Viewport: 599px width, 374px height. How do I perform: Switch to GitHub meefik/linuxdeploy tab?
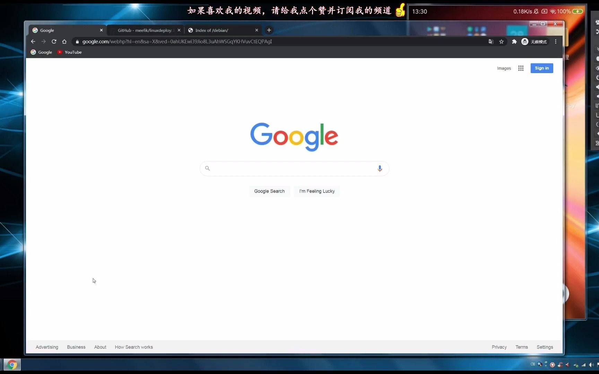(145, 30)
